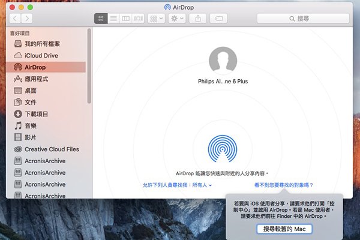Screen dimensions: 360x240
Task: Click the 應用程式 applications icon
Action: (18, 79)
